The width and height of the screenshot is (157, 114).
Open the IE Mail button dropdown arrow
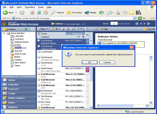tap(113, 13)
